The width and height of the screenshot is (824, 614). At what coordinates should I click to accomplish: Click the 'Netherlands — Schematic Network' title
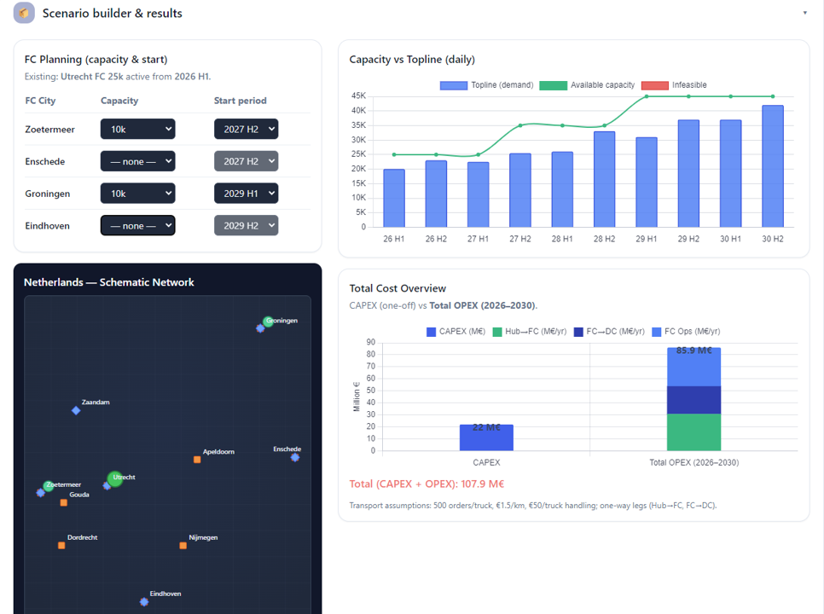coord(109,282)
